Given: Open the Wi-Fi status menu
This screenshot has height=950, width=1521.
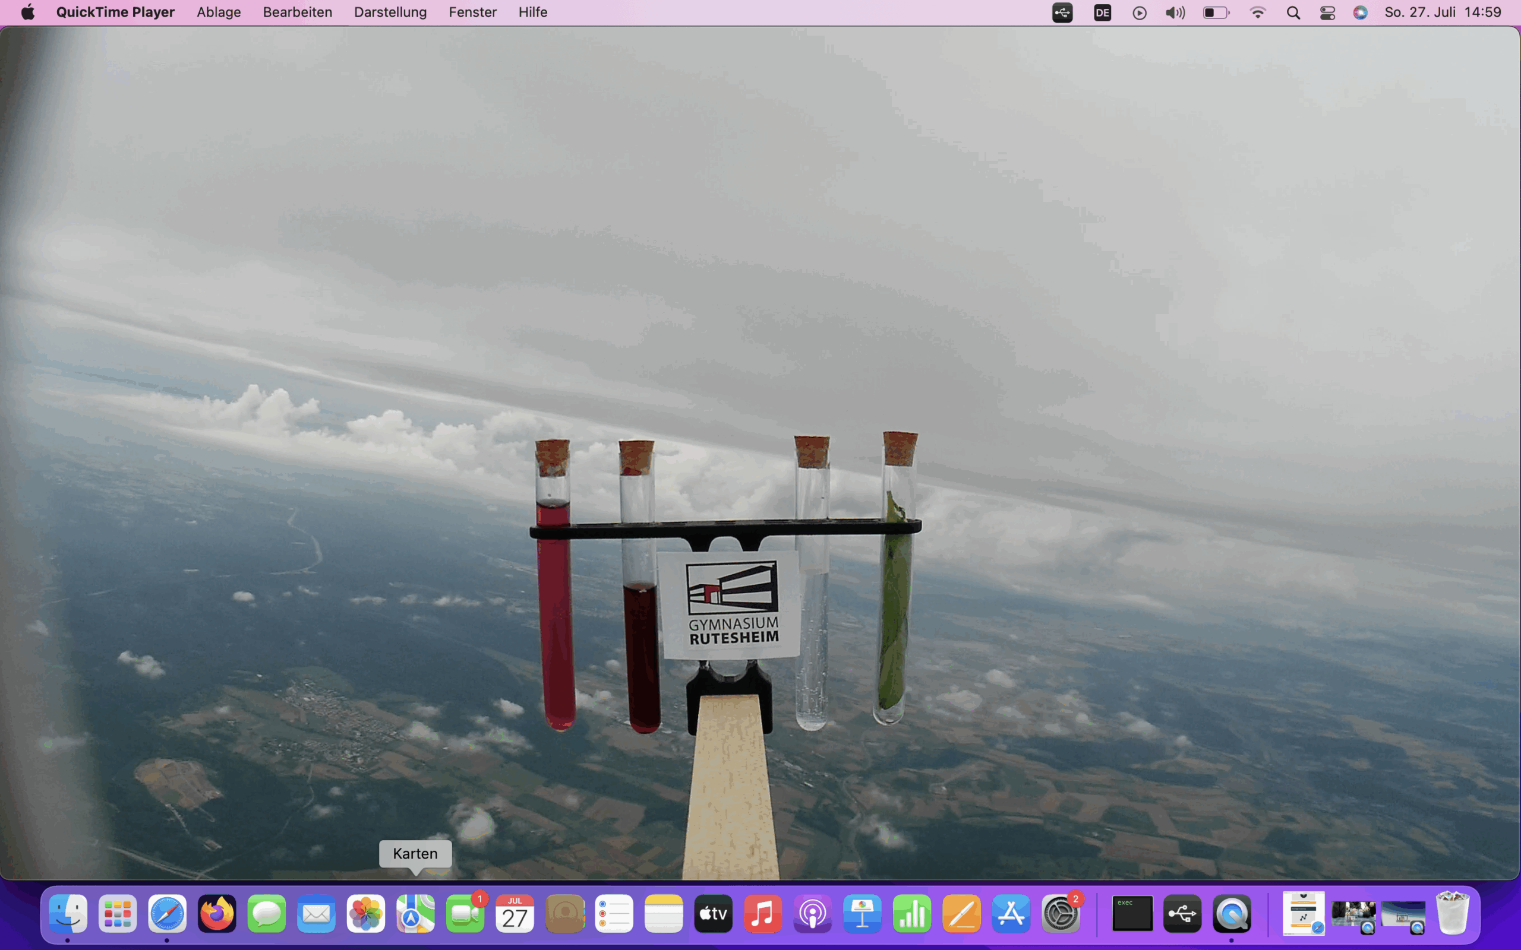Looking at the screenshot, I should 1257,12.
